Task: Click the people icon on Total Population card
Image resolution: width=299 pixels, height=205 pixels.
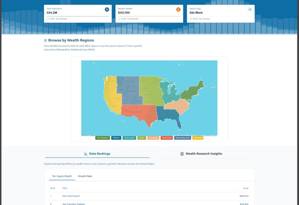Action: point(107,10)
